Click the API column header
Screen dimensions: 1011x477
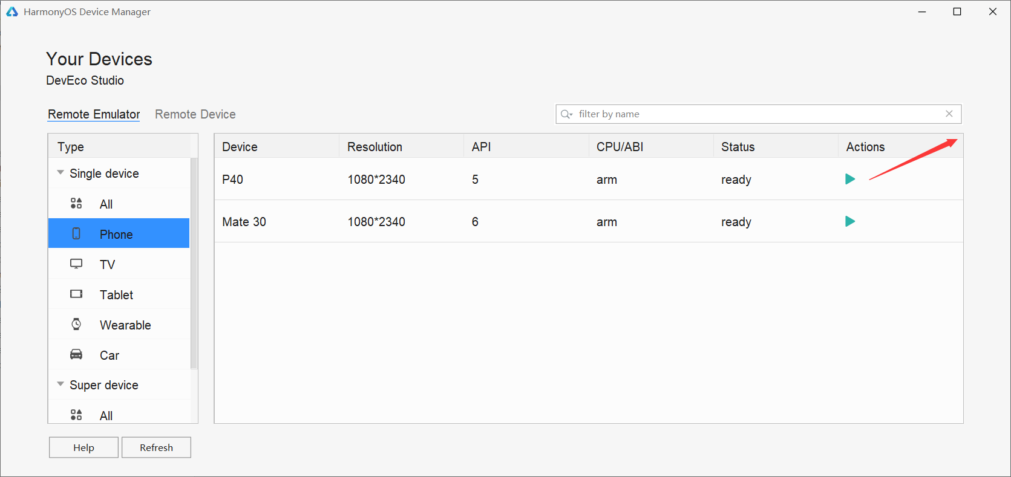[526, 146]
